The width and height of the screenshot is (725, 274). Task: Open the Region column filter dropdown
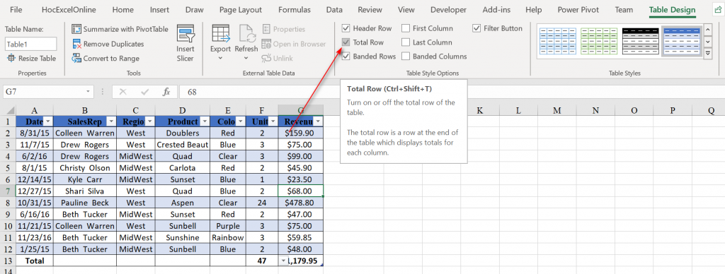point(150,121)
